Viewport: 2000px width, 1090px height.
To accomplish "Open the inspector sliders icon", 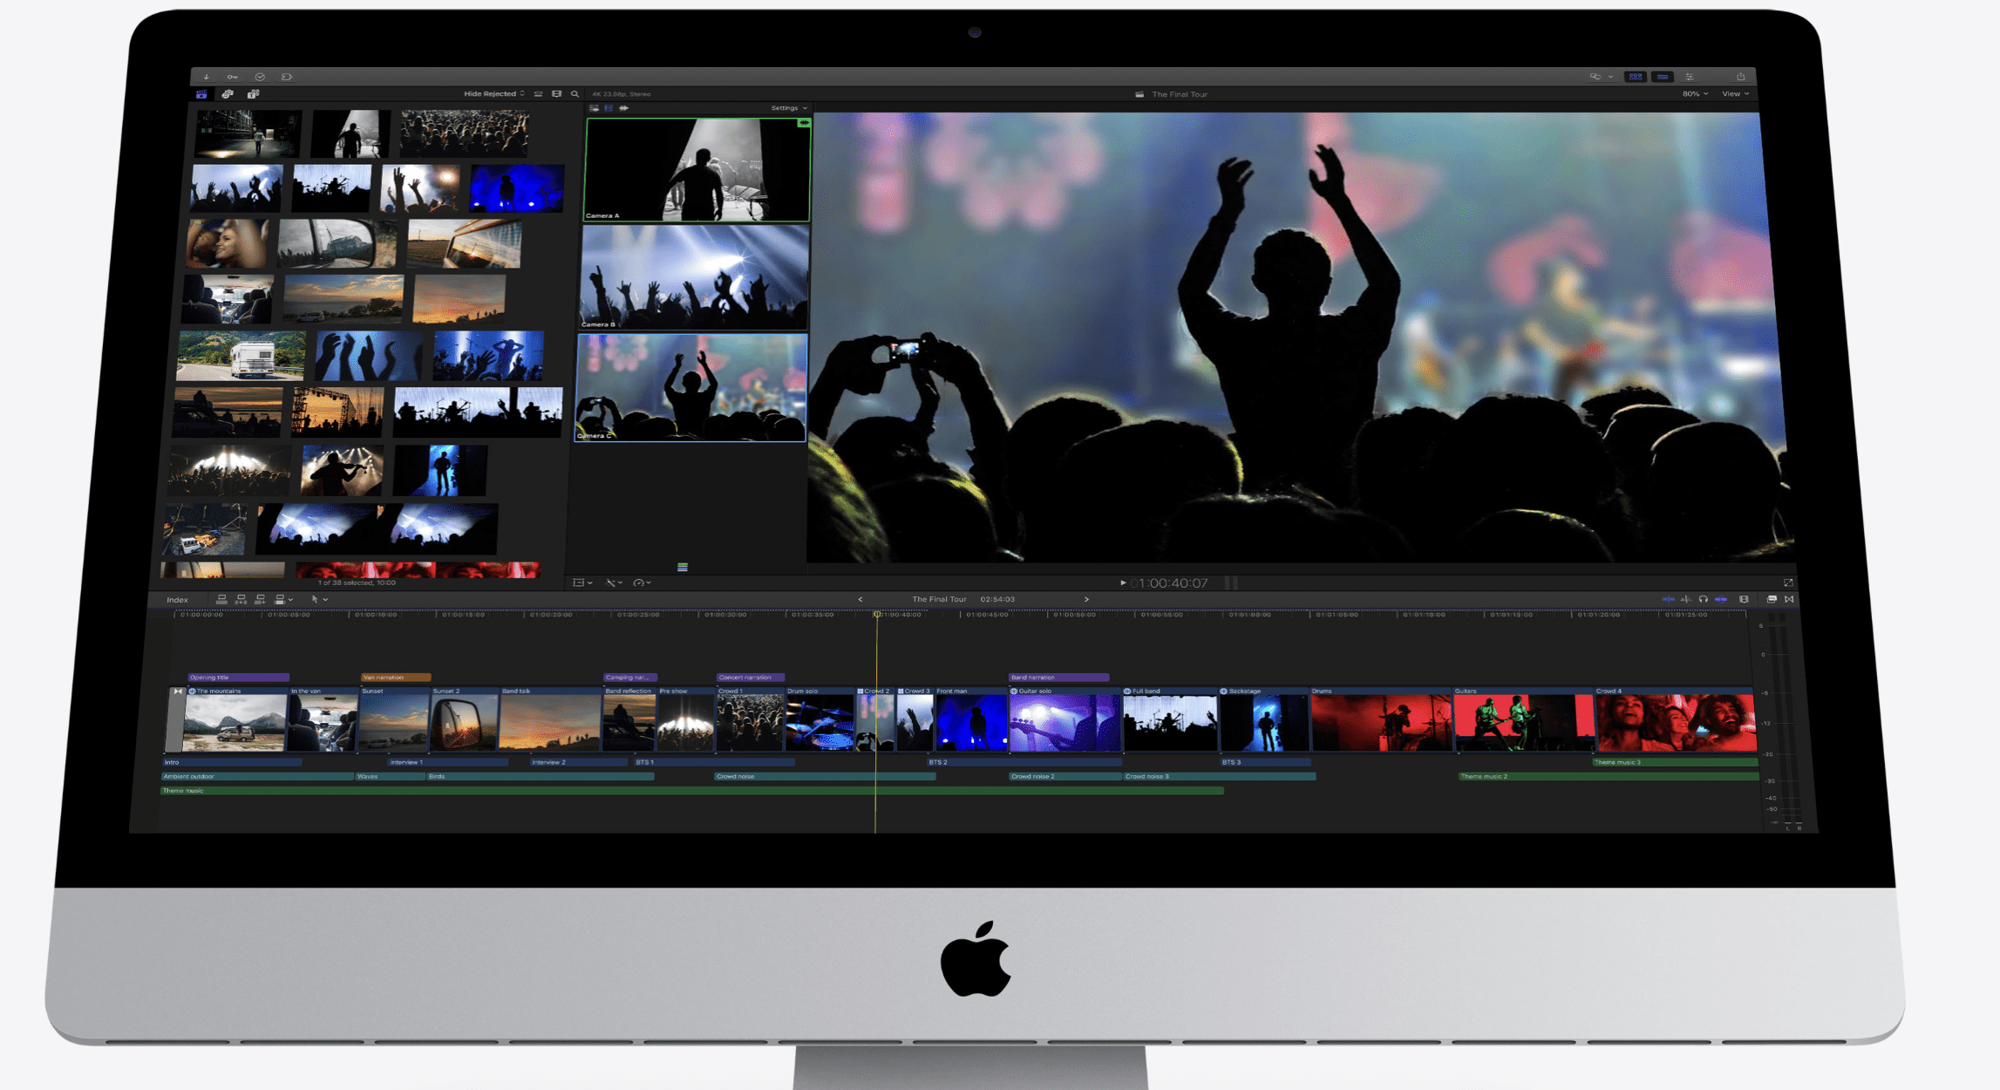I will [1690, 77].
